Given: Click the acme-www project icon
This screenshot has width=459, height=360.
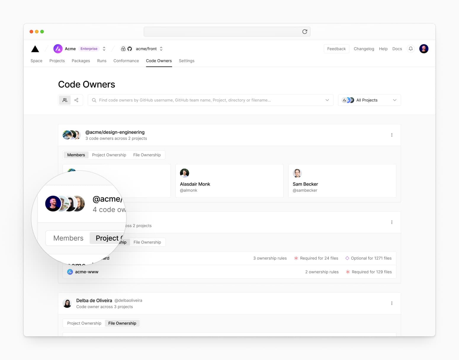Looking at the screenshot, I should point(70,272).
